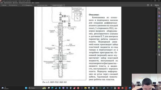Open the weather widget on taskbar
The width and height of the screenshot is (161, 90).
coord(5,88)
